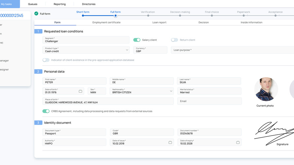The width and height of the screenshot is (294, 165).
Task: Switch to Decision tab
Action: 203,22
